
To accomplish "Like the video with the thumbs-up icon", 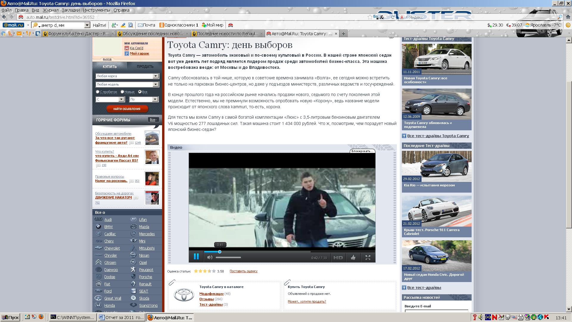I will (x=353, y=257).
